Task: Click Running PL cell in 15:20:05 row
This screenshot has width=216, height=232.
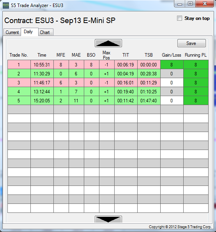Action: tap(196, 101)
